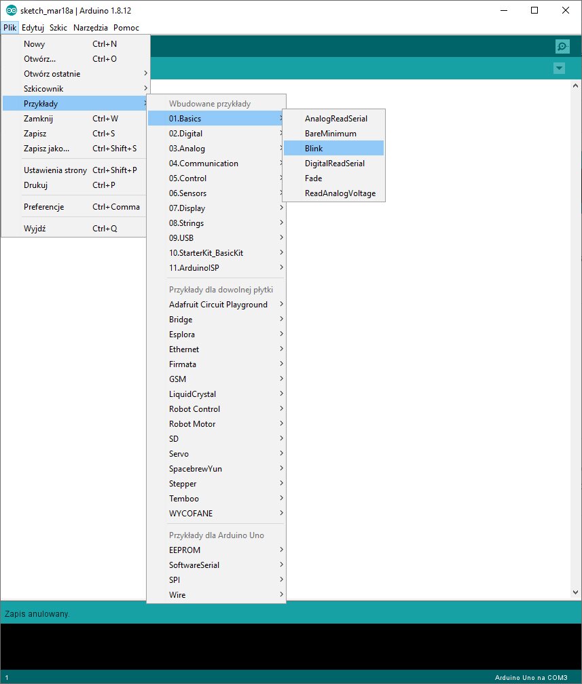Open 08.Strings examples submenu

pos(216,223)
